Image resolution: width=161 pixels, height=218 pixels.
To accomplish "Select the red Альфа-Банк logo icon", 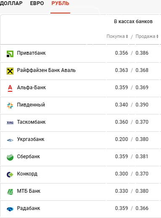I will (x=10, y=88).
